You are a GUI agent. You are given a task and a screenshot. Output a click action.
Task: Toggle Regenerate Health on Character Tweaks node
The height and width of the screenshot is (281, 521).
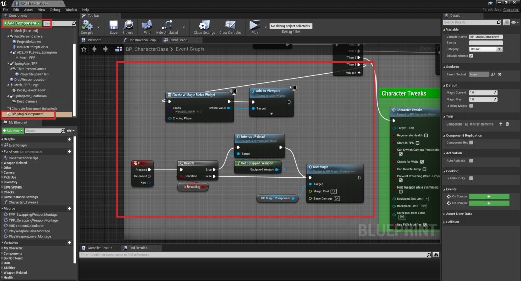pyautogui.click(x=426, y=135)
